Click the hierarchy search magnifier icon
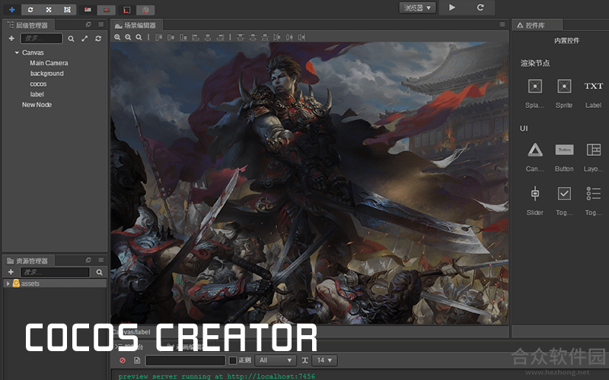609x380 pixels. pyautogui.click(x=71, y=39)
